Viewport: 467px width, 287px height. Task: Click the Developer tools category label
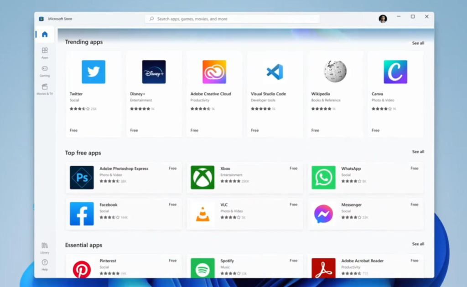click(x=263, y=100)
